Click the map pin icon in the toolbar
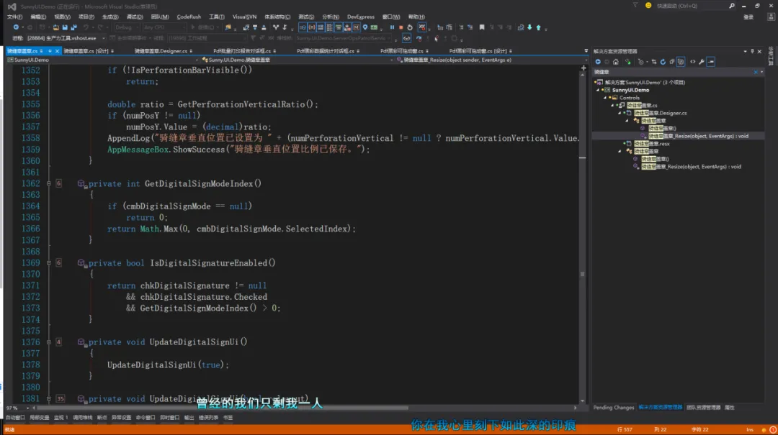Viewport: 778px width, 435px height. tap(365, 27)
